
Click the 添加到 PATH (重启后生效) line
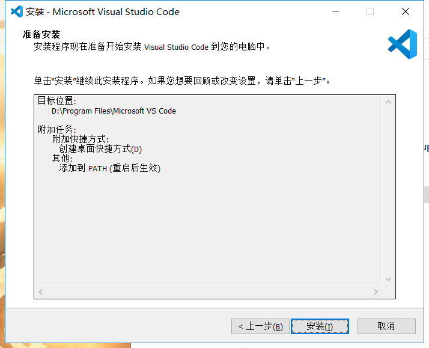(x=110, y=168)
